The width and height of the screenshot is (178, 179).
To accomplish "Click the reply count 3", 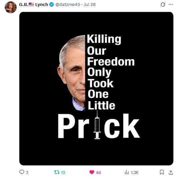I will [27, 172].
